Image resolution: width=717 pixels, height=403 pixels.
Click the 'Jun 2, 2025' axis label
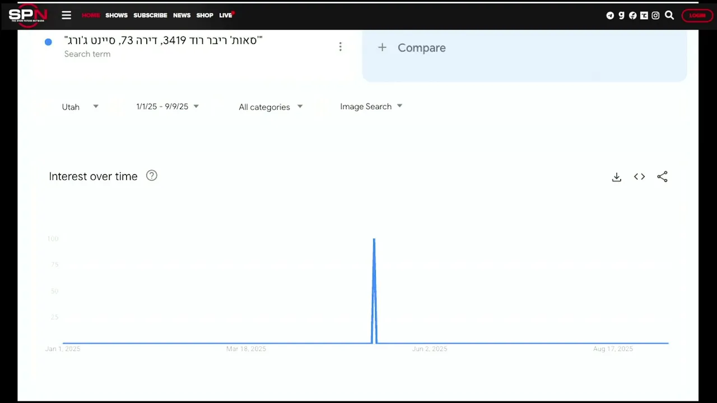(430, 349)
